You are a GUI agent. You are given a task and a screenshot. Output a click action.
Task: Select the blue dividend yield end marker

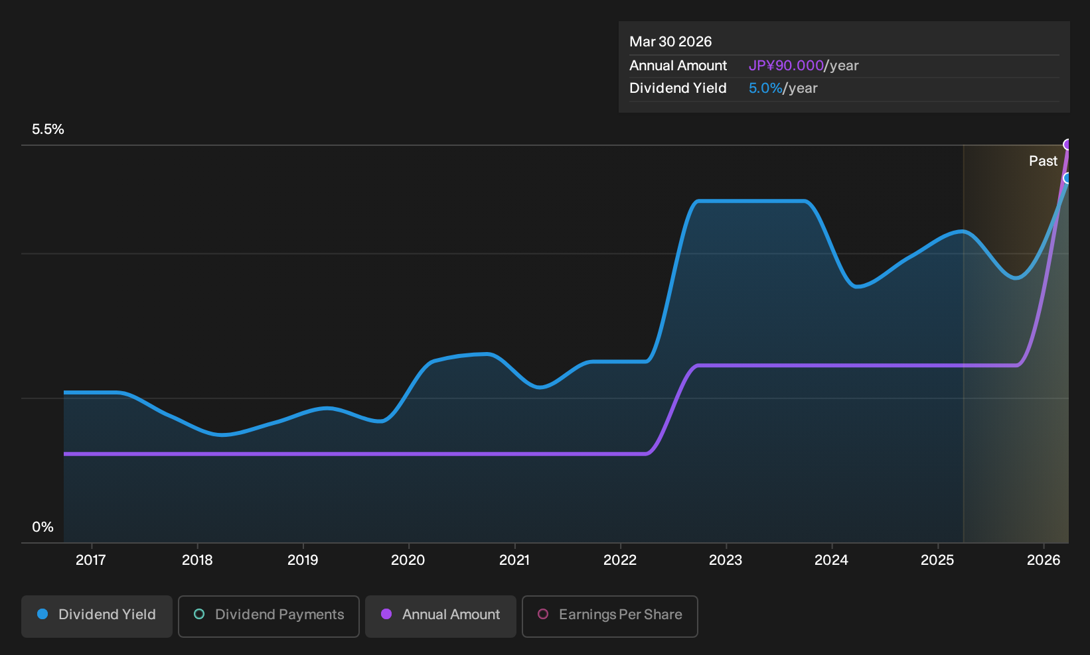pos(1067,178)
